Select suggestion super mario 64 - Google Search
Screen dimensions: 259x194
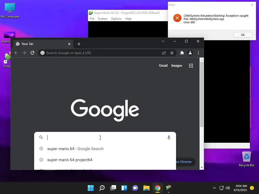[x=105, y=149]
